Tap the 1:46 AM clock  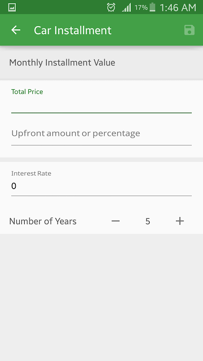178,8
